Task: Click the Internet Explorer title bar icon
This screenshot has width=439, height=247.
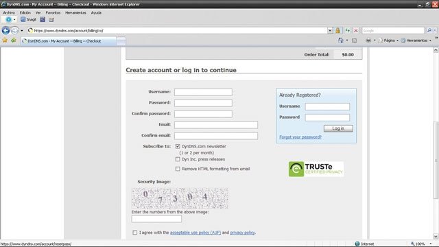Action: coord(3,4)
